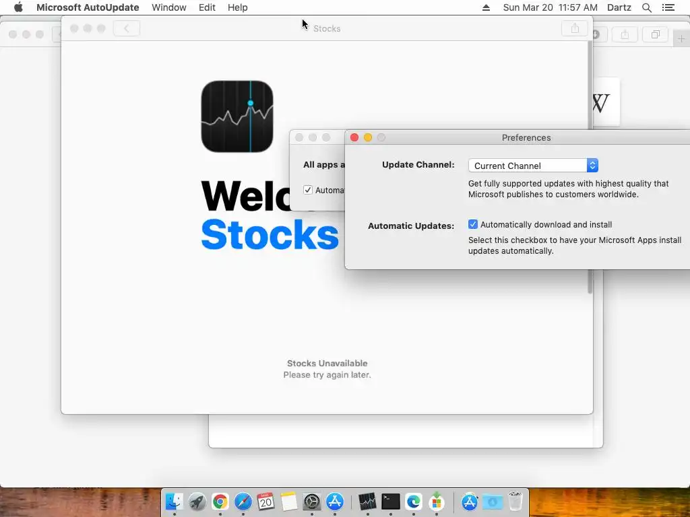Open Calendar from the Dock

point(265,501)
